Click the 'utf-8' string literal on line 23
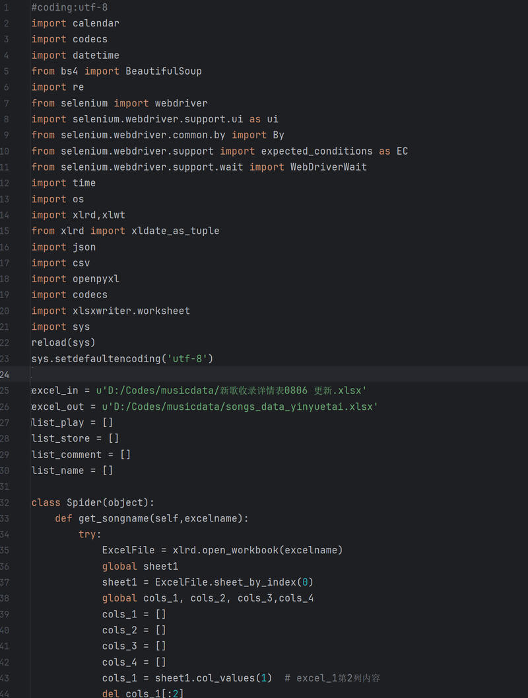This screenshot has height=698, width=528. tap(187, 359)
